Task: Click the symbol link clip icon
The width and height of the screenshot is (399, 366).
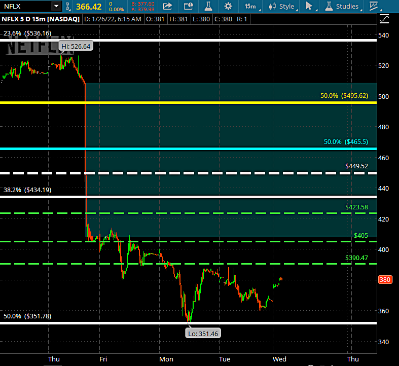Action: [x=68, y=7]
